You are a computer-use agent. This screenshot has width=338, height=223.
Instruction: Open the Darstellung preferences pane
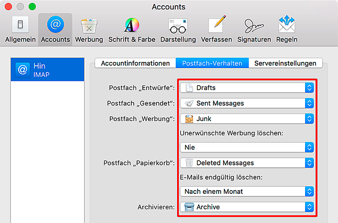[178, 30]
